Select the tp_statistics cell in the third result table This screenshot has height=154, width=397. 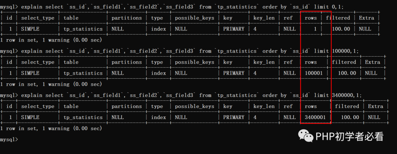click(x=83, y=117)
